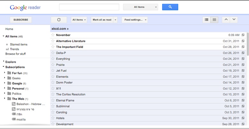249x129 pixels.
Task: Star the 'Everything' item
Action: pyautogui.click(x=53, y=59)
